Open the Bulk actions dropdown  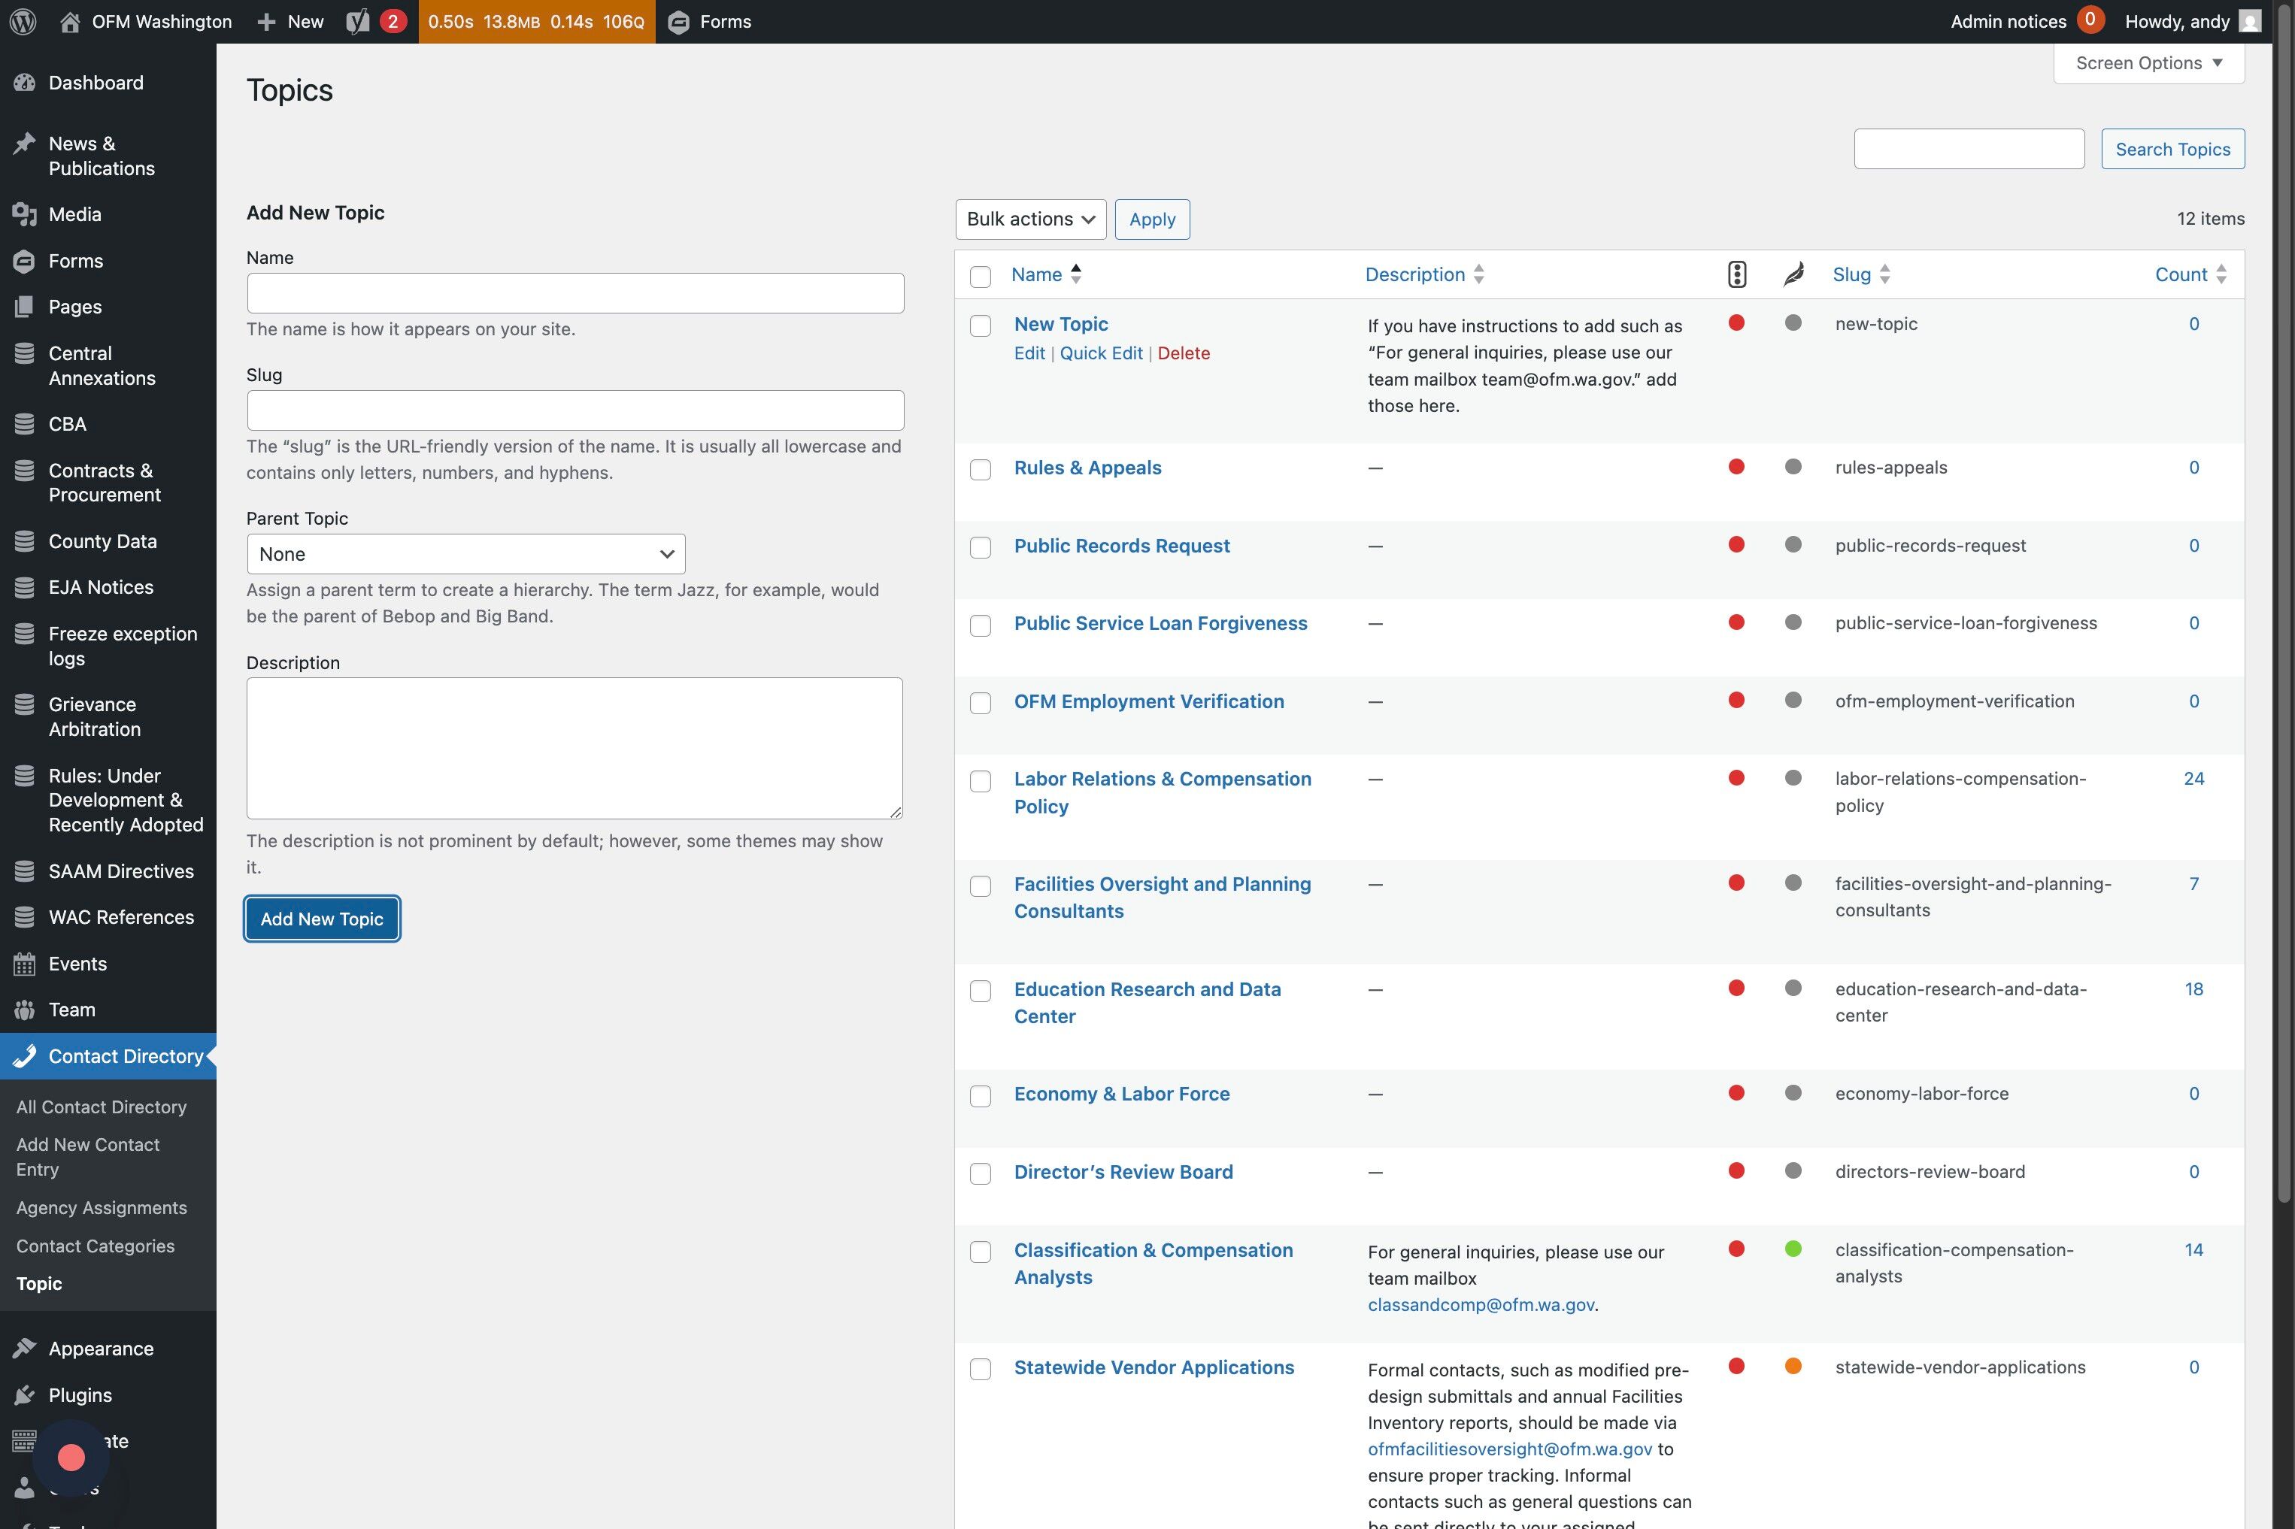coord(1030,220)
